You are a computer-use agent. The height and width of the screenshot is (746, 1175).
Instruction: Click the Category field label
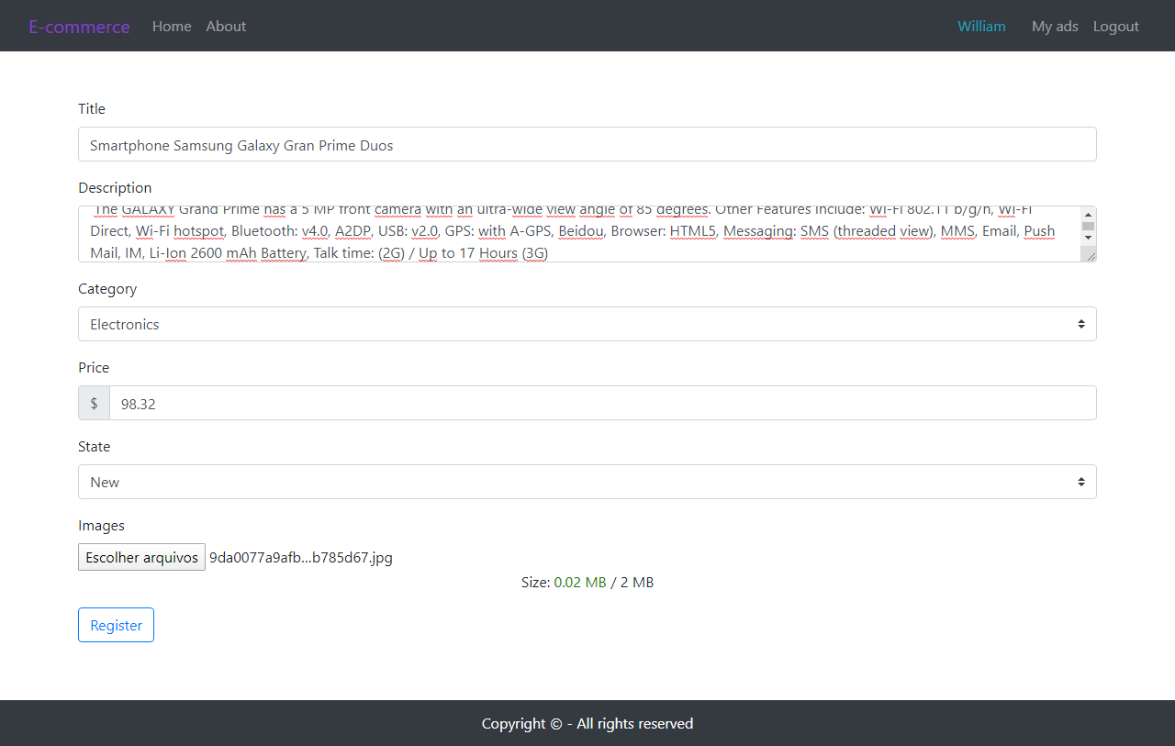click(x=107, y=289)
